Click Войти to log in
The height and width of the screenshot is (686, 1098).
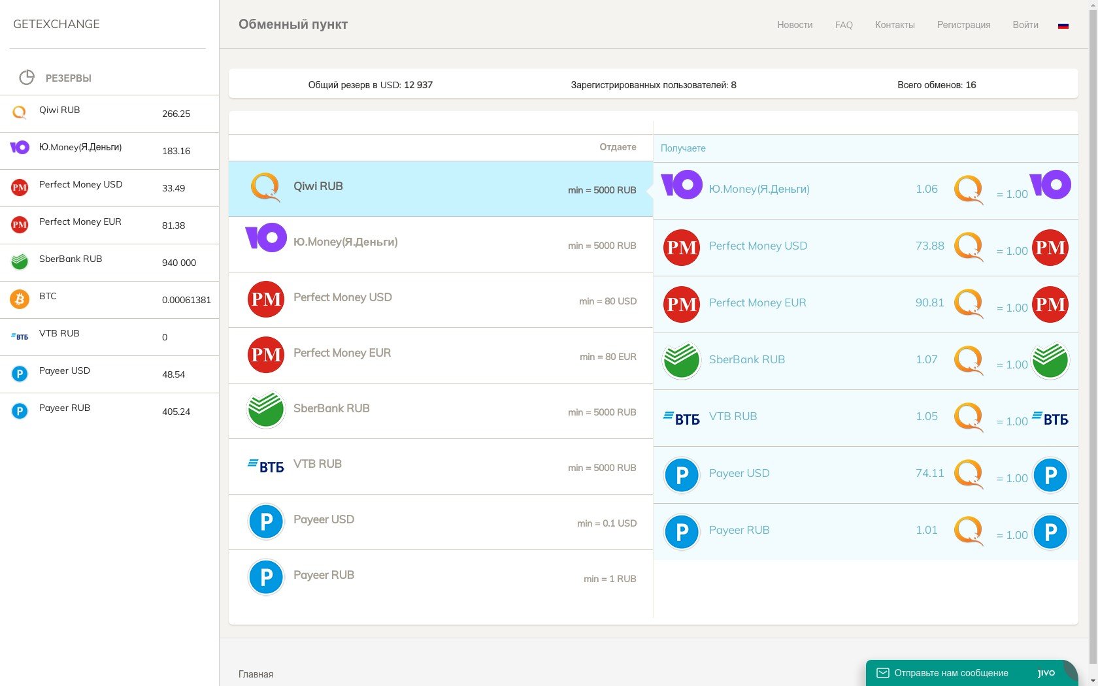[1025, 25]
